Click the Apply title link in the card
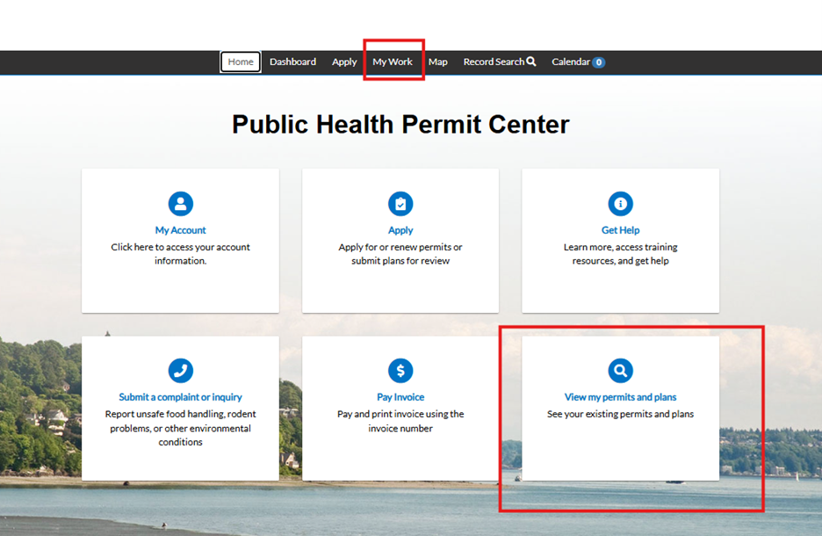 400,230
